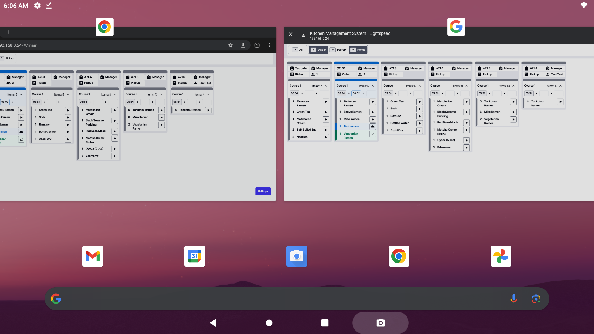Open Google Lens in the search bar

point(536,298)
